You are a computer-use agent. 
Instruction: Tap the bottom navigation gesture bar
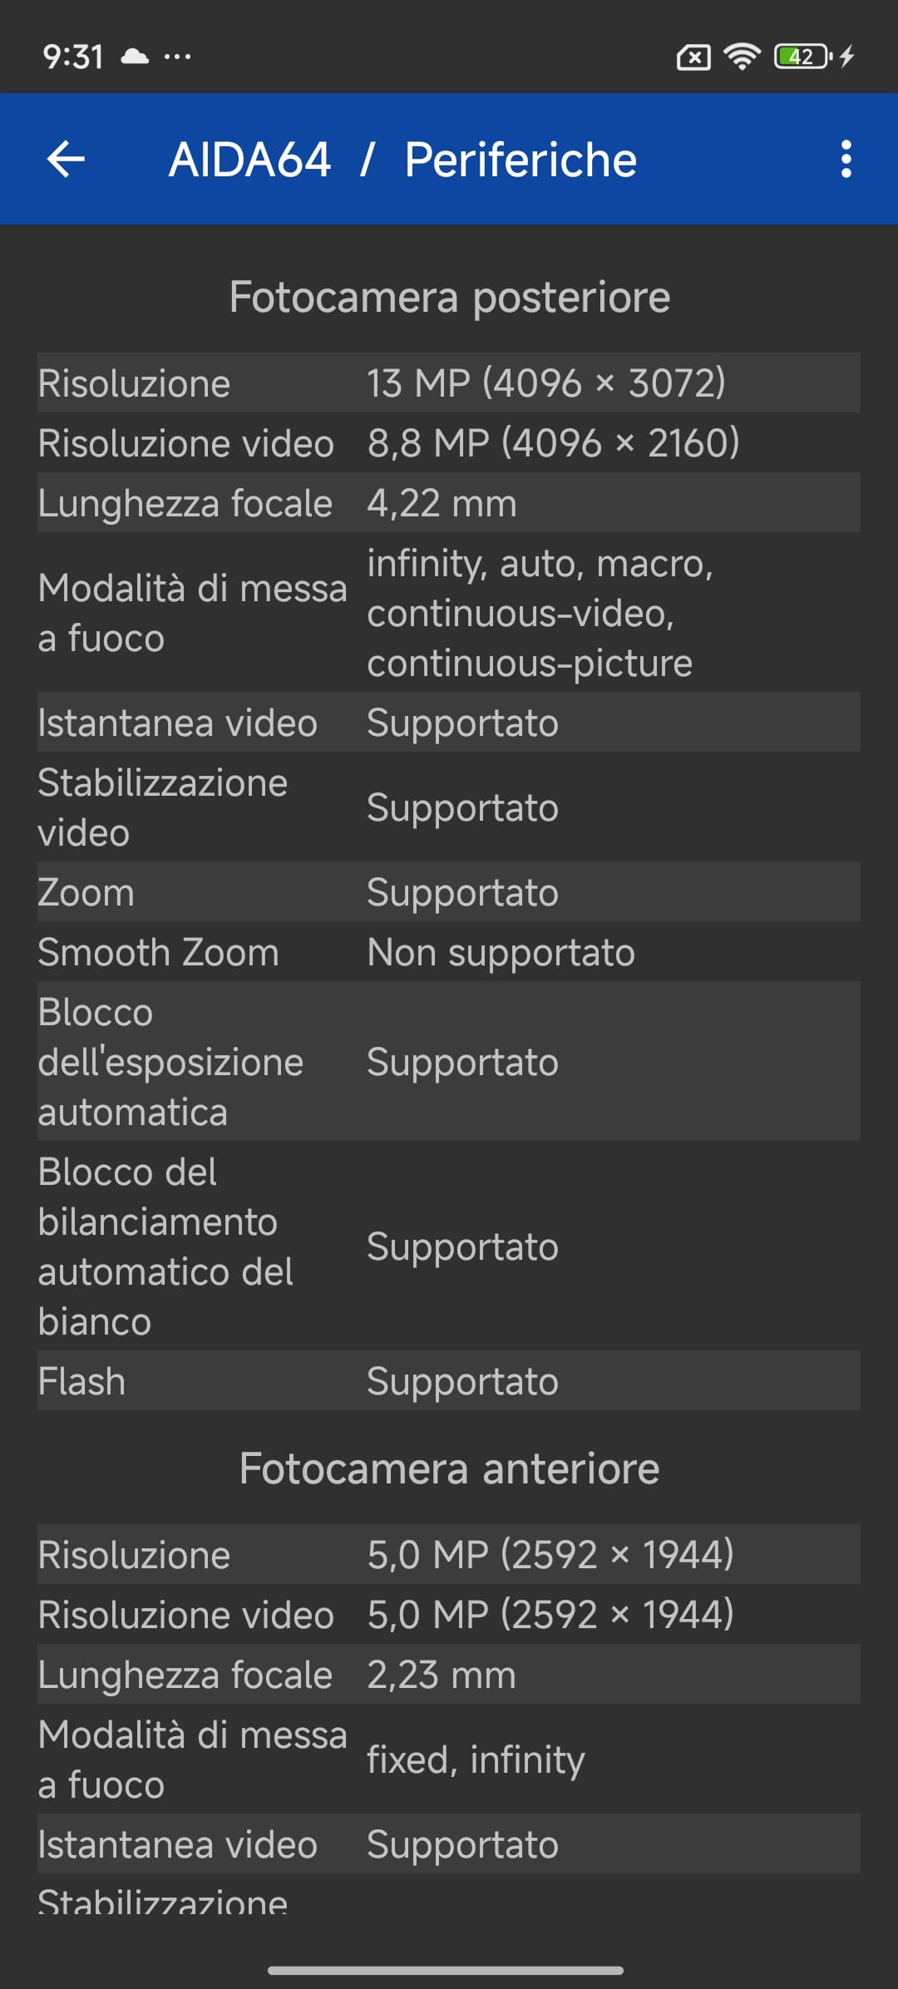(446, 1970)
